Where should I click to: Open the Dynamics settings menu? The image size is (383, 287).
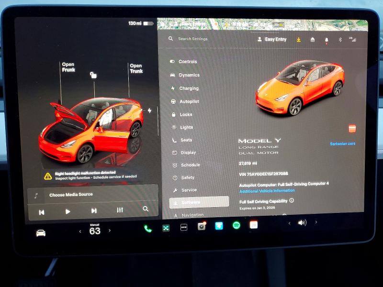[185, 75]
